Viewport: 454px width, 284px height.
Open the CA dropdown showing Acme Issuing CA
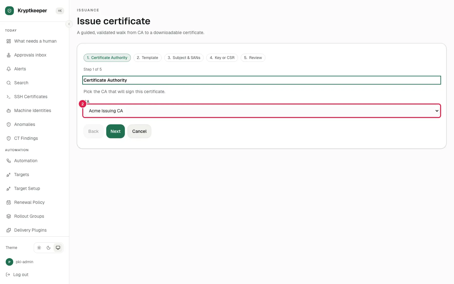(x=262, y=111)
